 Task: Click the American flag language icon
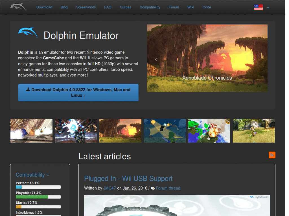(259, 8)
